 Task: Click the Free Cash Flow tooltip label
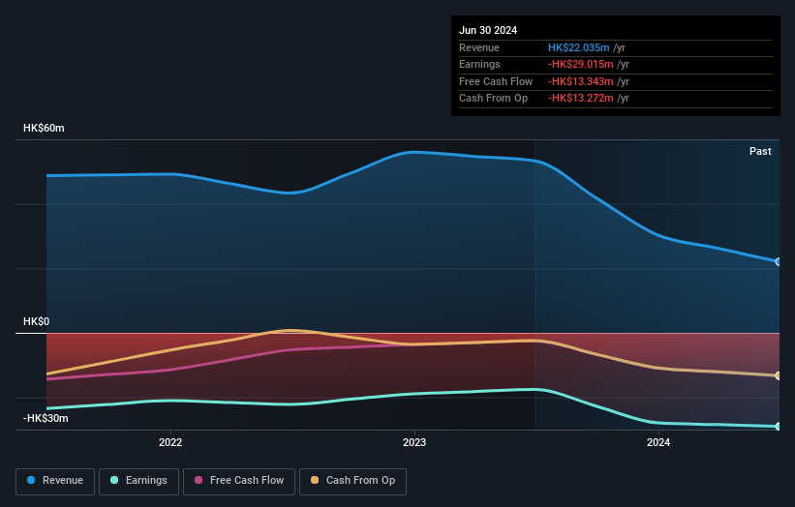pos(496,81)
